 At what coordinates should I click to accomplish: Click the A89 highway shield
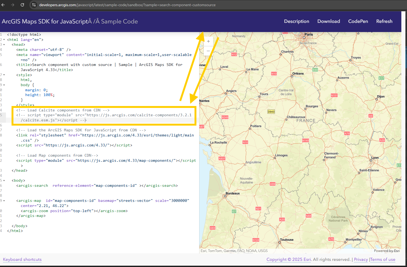click(272, 184)
